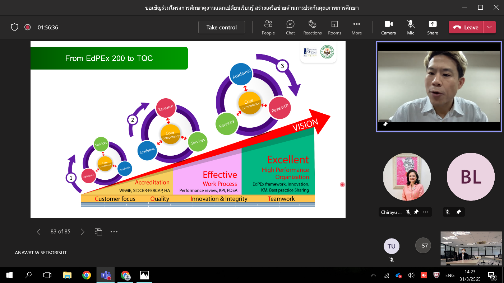This screenshot has width=504, height=283.
Task: Open the People participants panel
Action: click(268, 27)
